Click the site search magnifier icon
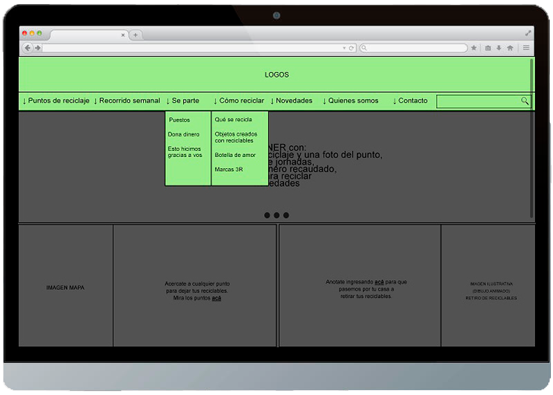The image size is (553, 395). click(525, 101)
